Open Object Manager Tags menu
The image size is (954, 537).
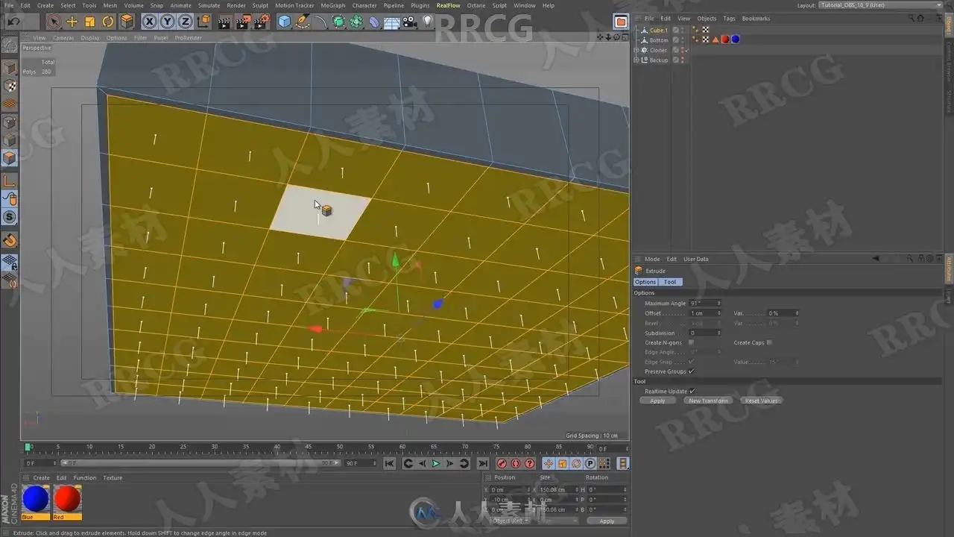[729, 18]
